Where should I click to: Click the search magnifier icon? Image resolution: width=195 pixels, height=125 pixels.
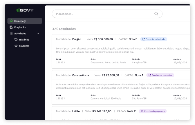[156, 14]
